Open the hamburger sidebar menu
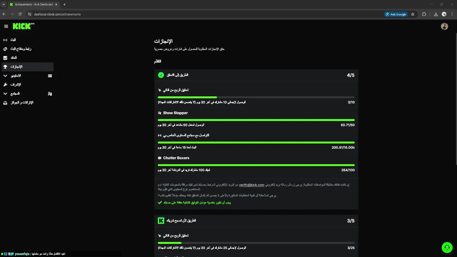The image size is (457, 257). pyautogui.click(x=6, y=26)
